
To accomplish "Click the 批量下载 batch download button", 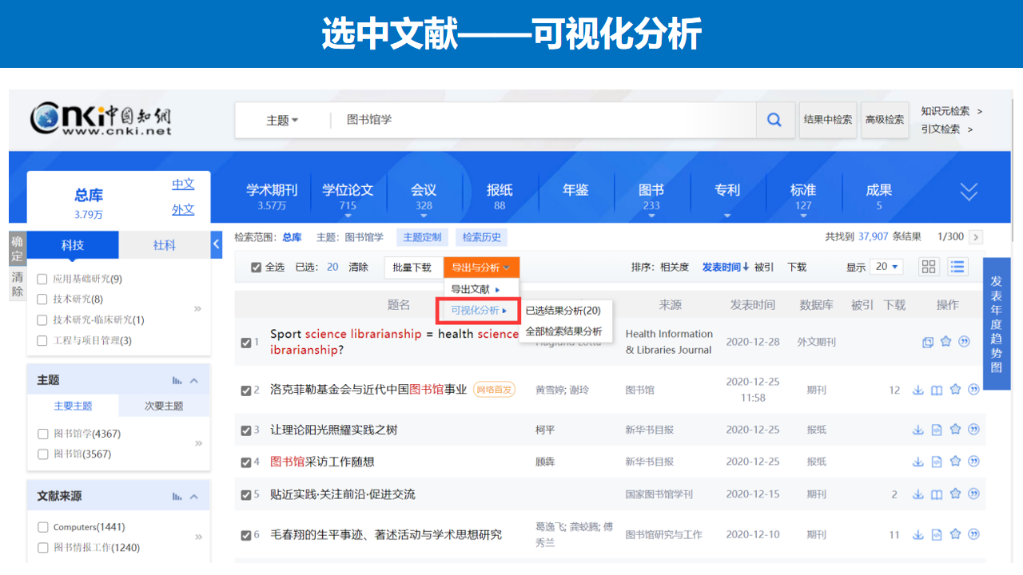I will [412, 268].
